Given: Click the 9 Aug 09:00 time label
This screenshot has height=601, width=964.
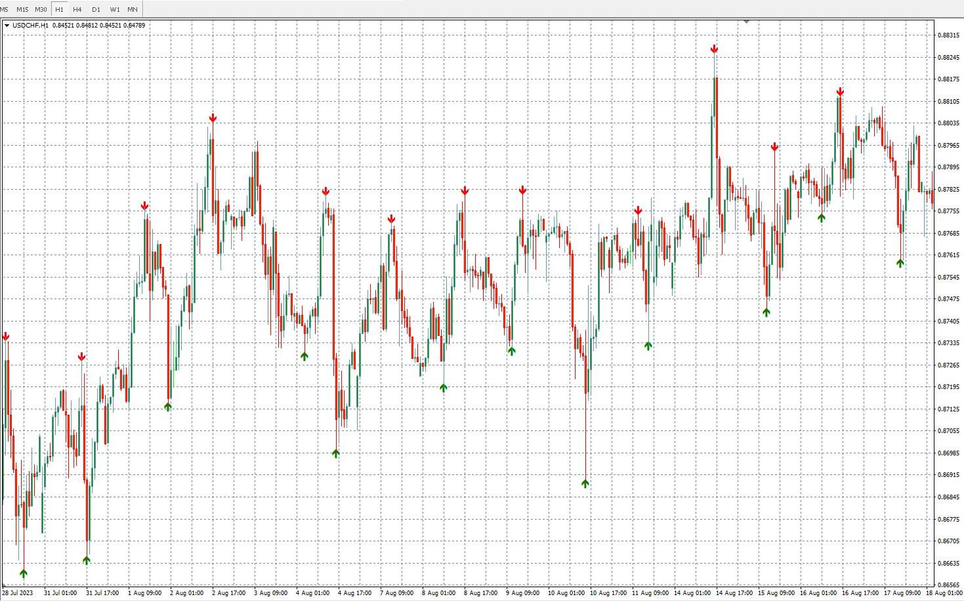Looking at the screenshot, I should [522, 593].
